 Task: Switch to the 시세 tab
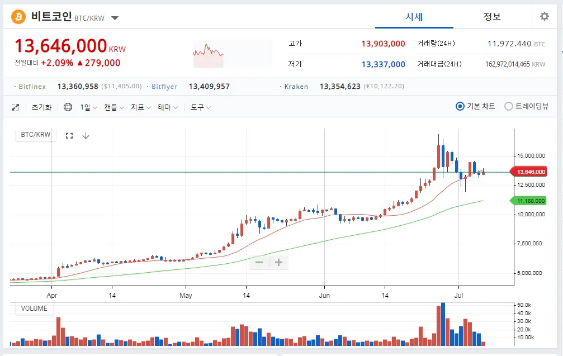414,17
